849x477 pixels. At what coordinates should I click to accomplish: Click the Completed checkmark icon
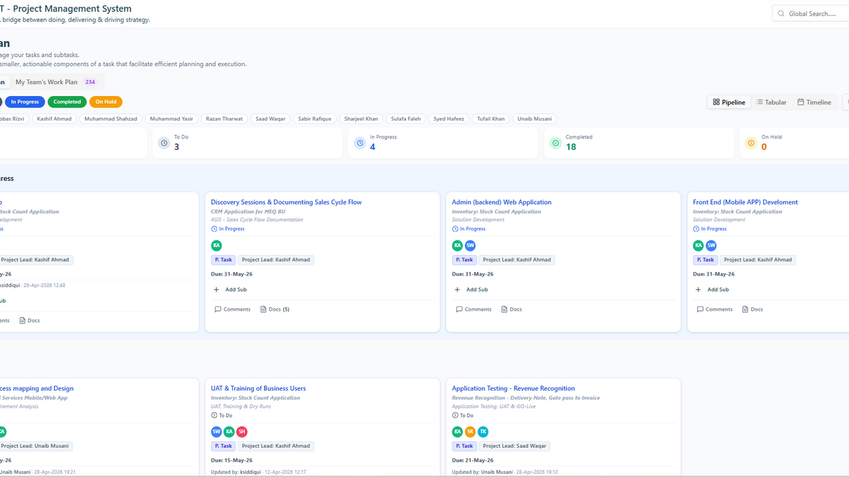555,142
